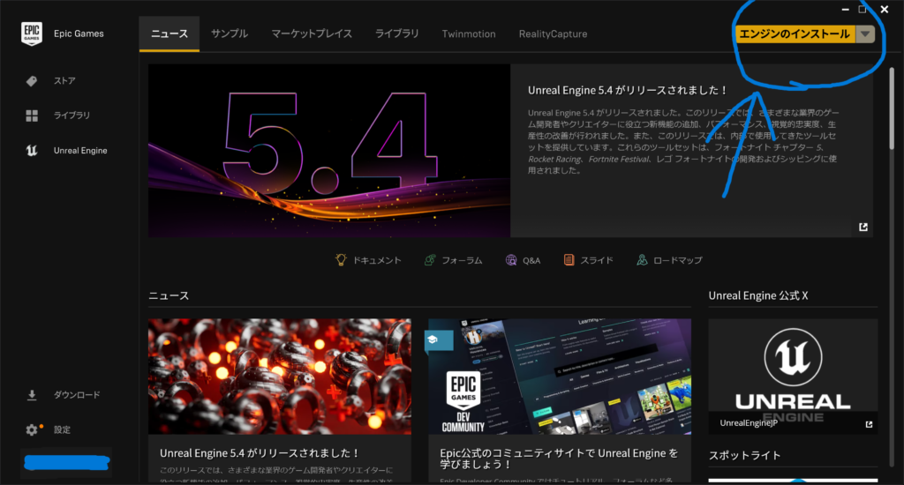Open the Store tag icon in sidebar
Screen dimensions: 904x485
tap(32, 81)
